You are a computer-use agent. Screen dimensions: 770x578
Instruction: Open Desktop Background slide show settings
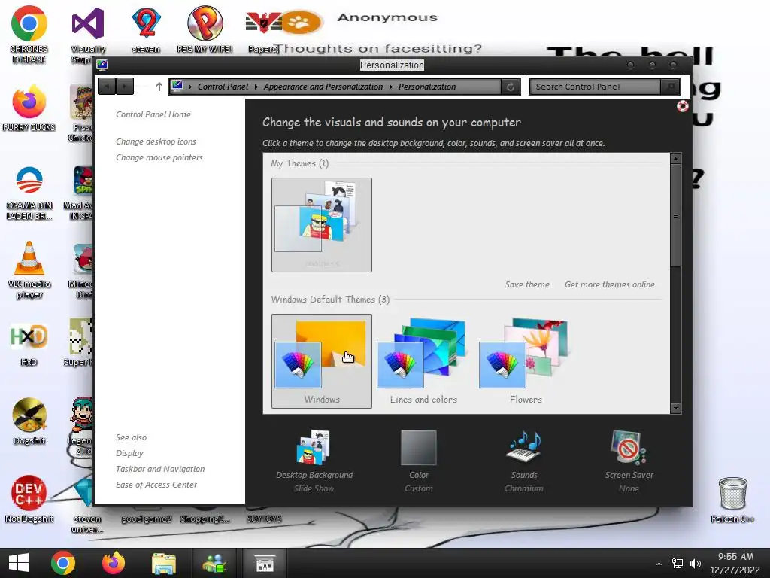[314, 461]
